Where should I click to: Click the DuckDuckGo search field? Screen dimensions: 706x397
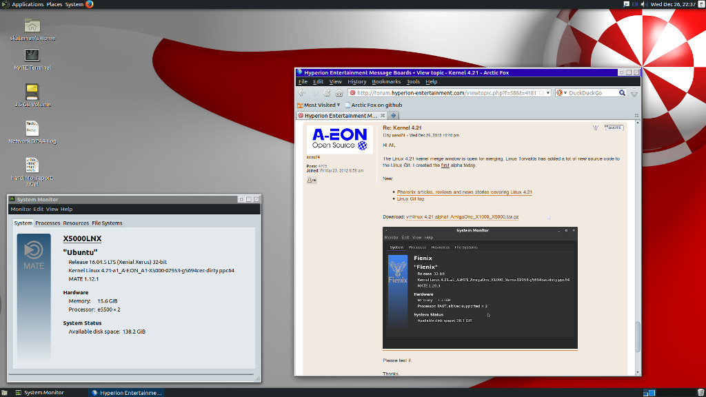coord(592,93)
